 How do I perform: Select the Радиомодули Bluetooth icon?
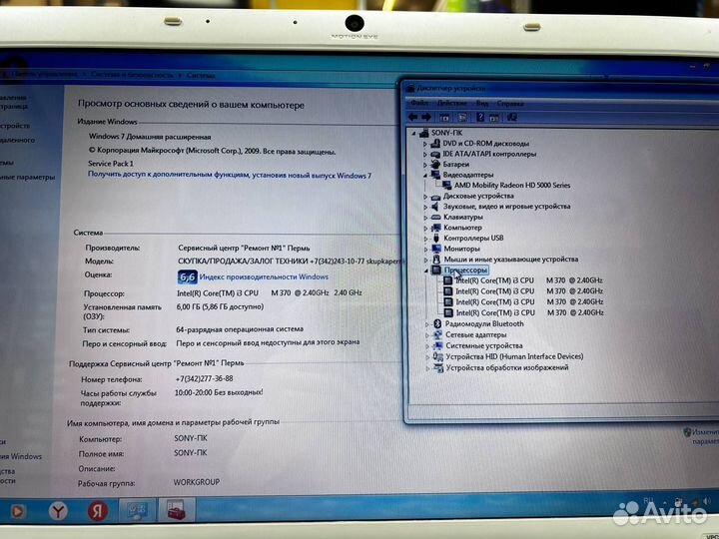coord(437,323)
